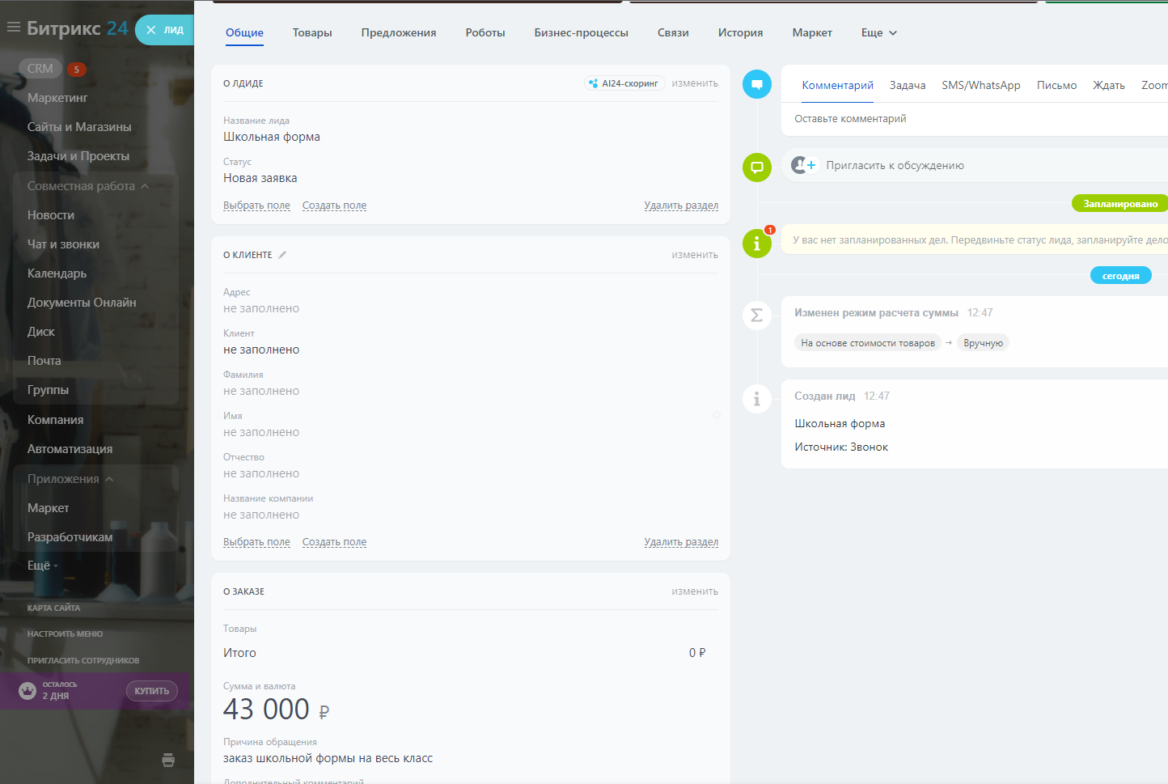This screenshot has height=784, width=1168.
Task: Click the green info icon with notification
Action: pos(757,243)
